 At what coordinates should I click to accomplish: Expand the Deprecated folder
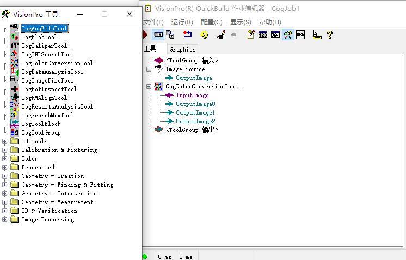coord(4,167)
